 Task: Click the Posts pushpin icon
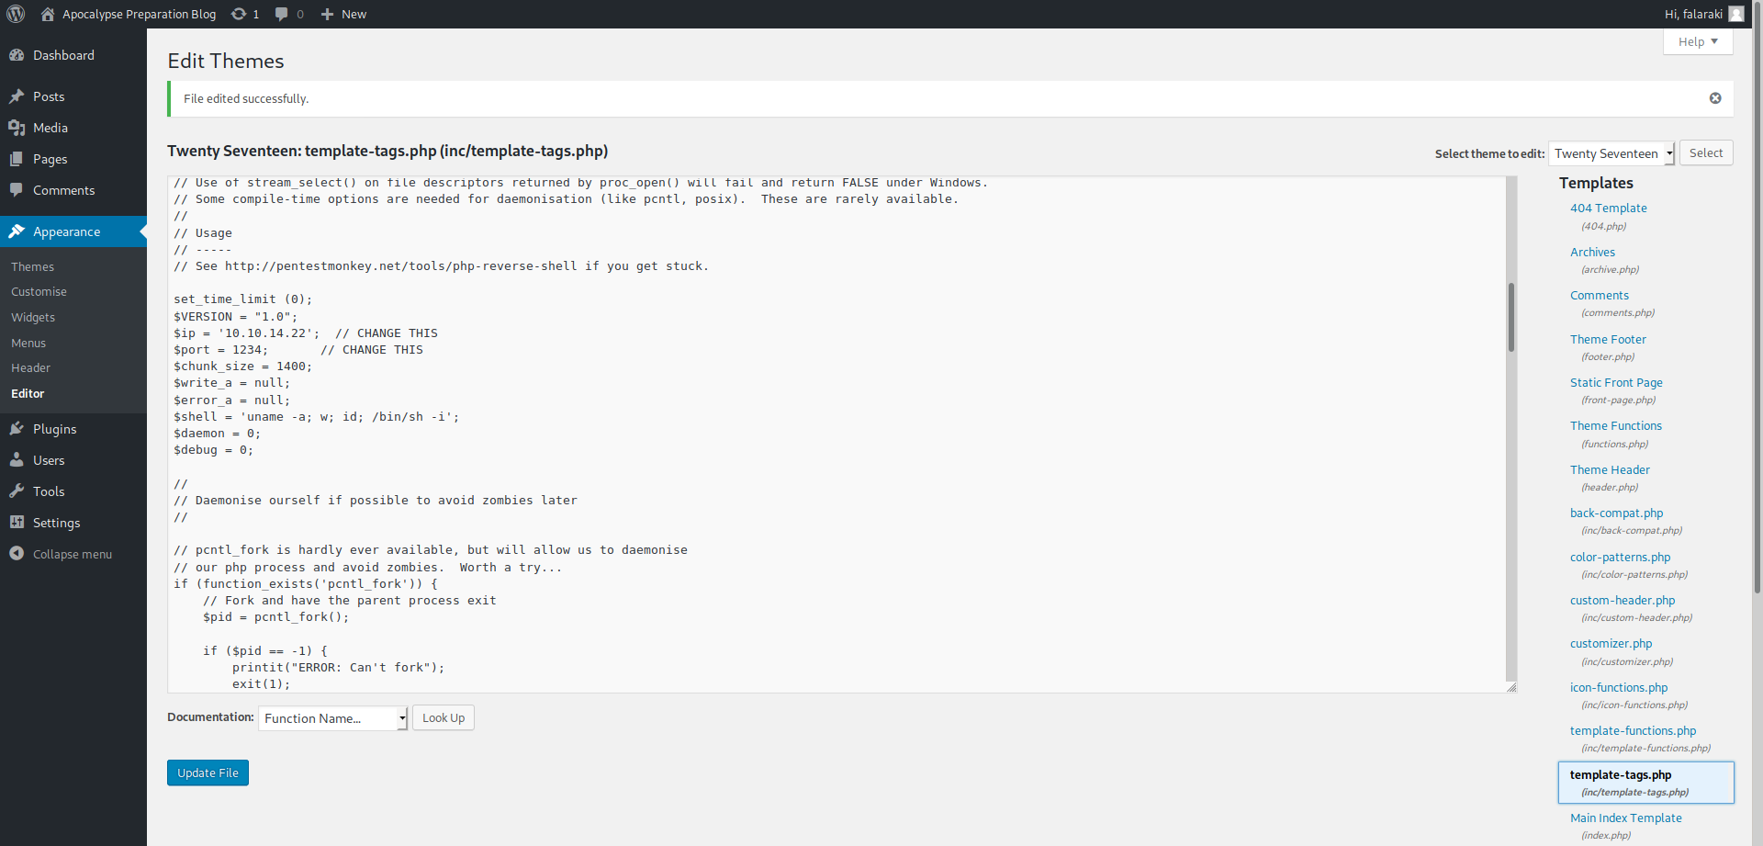(17, 96)
